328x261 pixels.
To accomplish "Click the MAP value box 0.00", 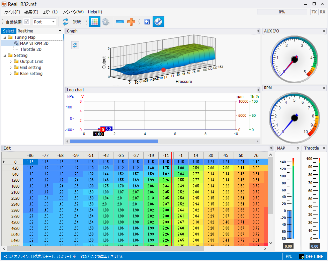I will 288,246.
